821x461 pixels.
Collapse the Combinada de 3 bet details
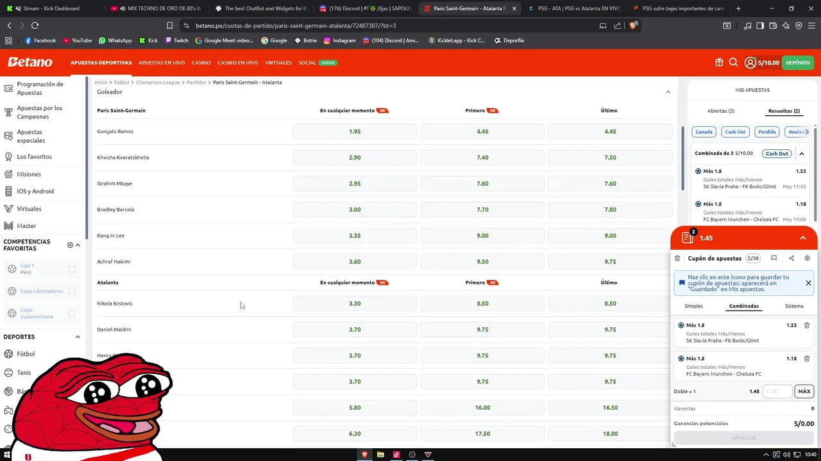pos(802,154)
